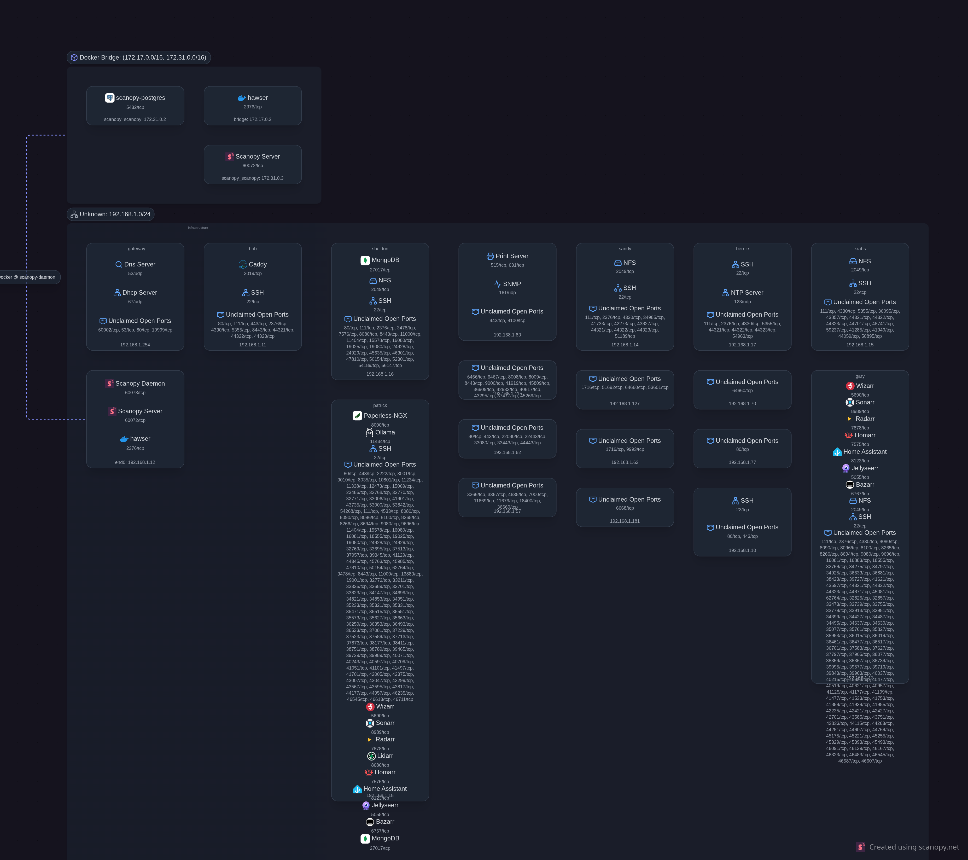The image size is (968, 860).
Task: Click the Paperless-NGX icon on patrick
Action: 358,416
